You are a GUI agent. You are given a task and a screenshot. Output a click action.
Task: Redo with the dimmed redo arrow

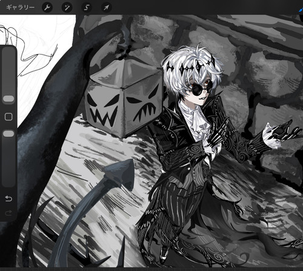coord(8,213)
